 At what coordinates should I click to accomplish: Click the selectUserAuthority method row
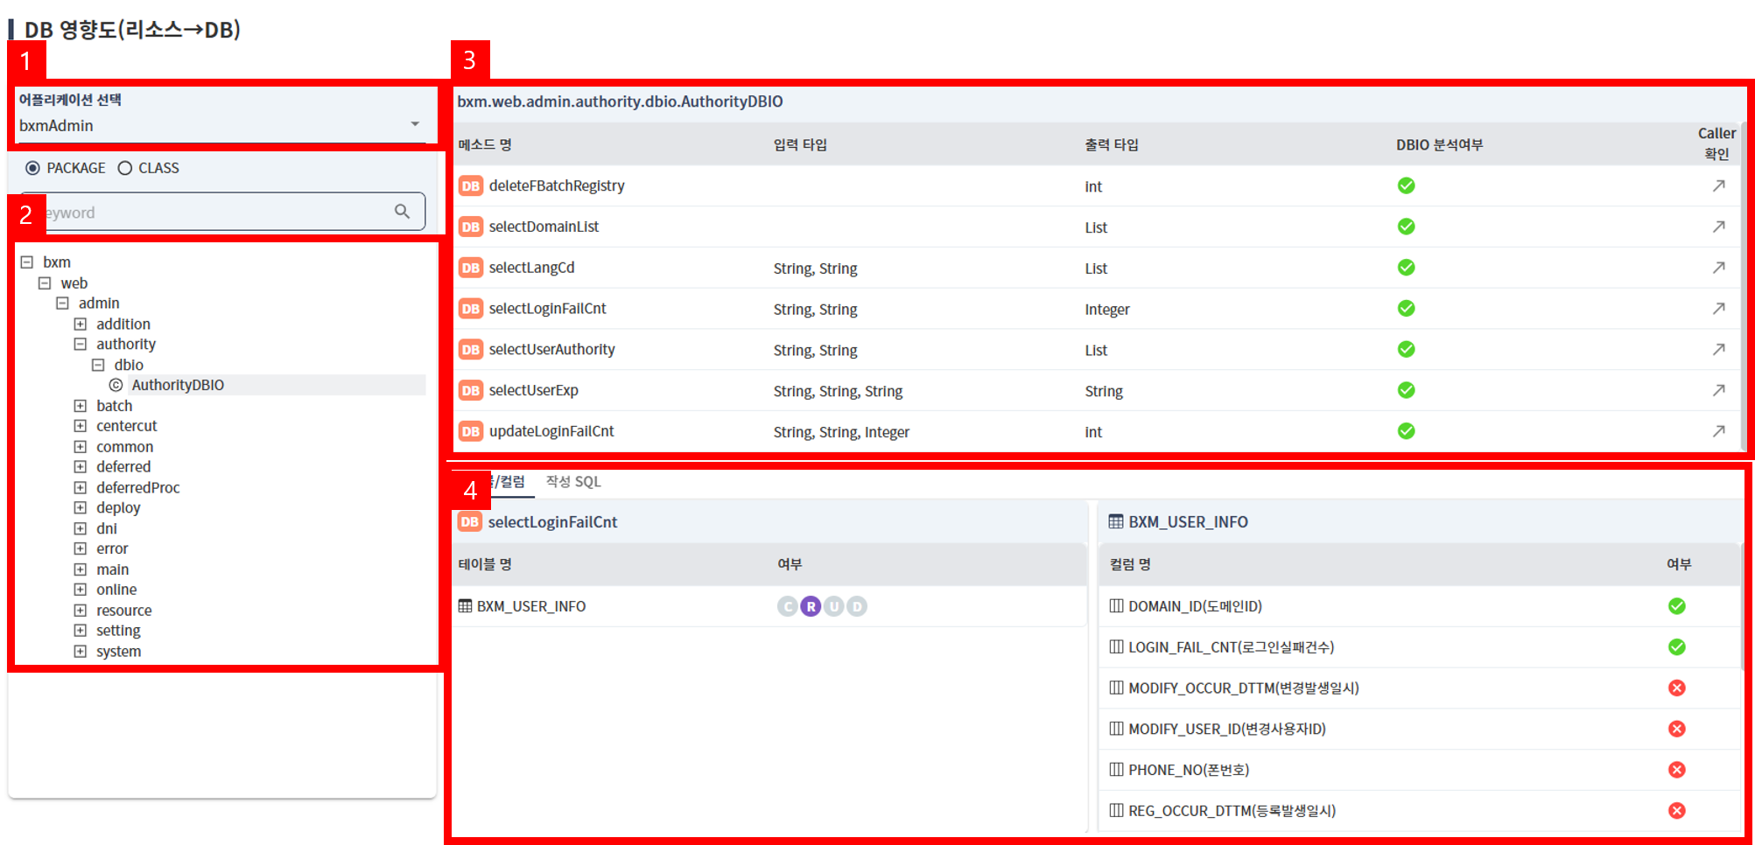551,350
